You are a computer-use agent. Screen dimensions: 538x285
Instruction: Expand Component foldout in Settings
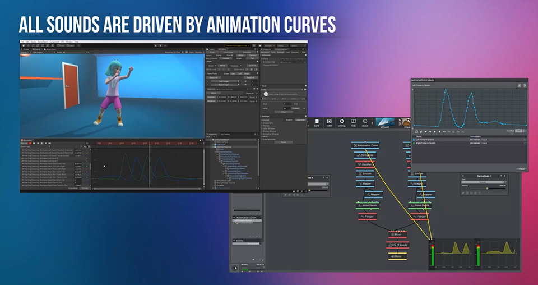267,123
